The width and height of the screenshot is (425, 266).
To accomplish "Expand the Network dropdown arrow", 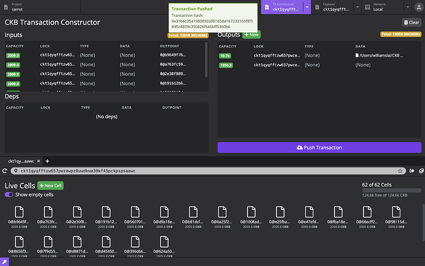I will (x=408, y=7).
